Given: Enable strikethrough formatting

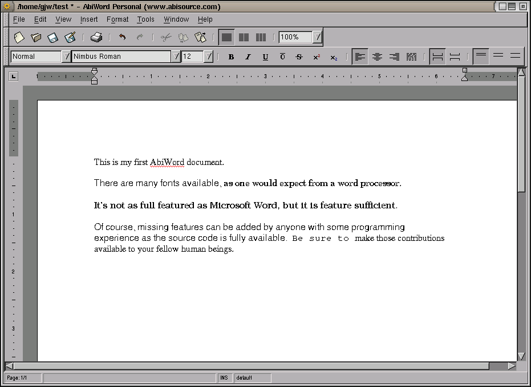Looking at the screenshot, I should (298, 57).
